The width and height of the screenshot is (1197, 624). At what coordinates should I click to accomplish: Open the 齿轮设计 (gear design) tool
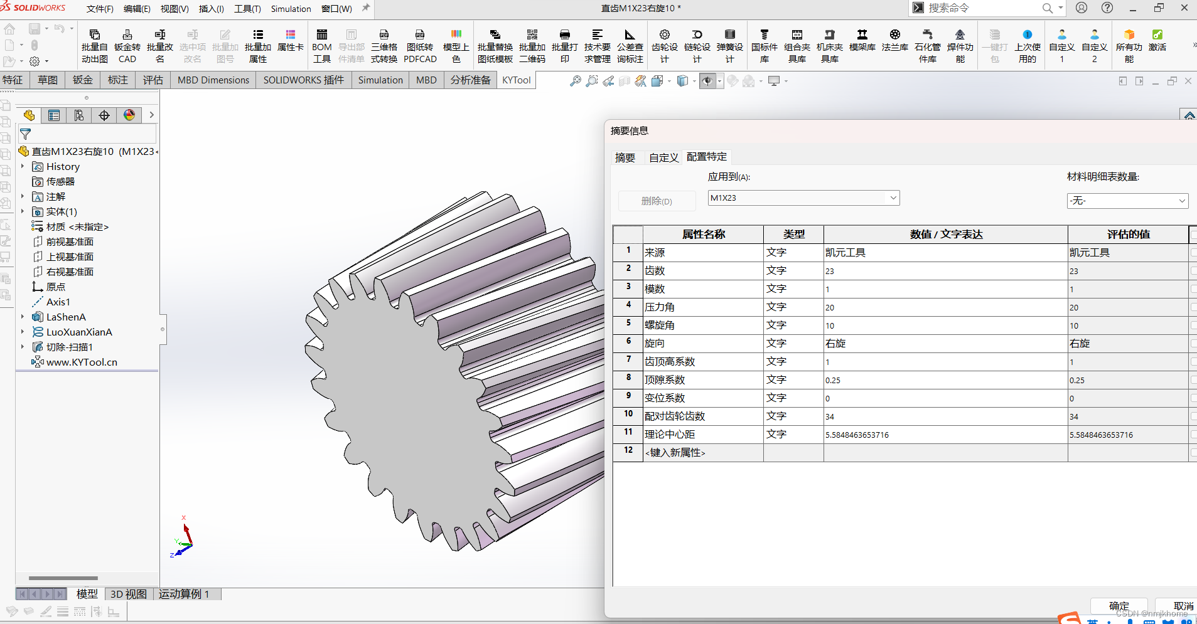pyautogui.click(x=665, y=45)
